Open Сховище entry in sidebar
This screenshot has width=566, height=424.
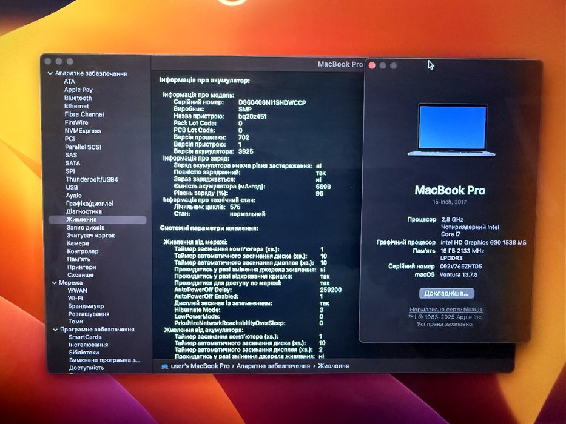coord(81,275)
